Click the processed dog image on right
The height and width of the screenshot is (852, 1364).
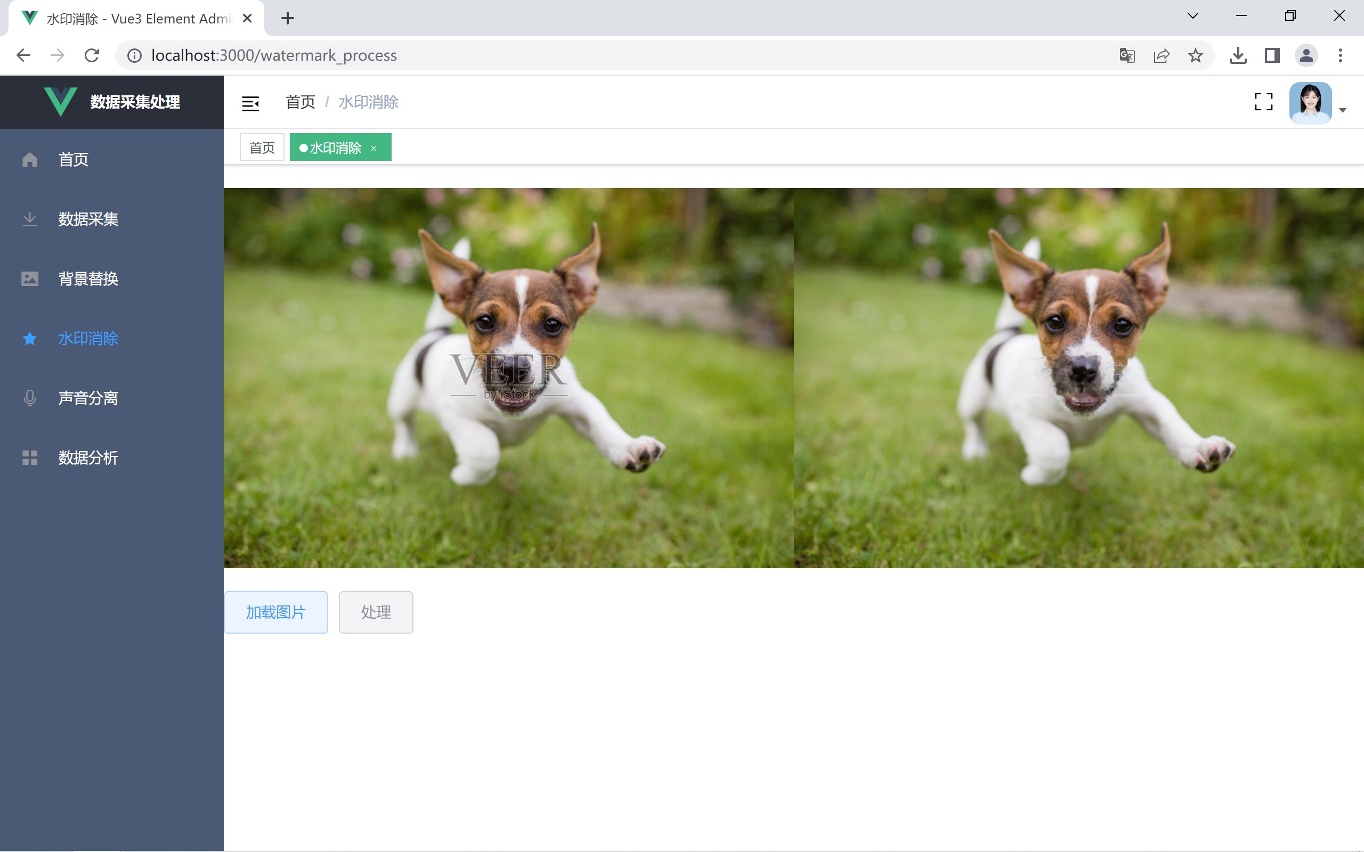click(1079, 378)
